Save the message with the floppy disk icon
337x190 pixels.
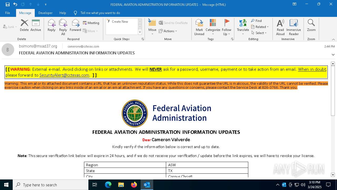tap(8, 4)
